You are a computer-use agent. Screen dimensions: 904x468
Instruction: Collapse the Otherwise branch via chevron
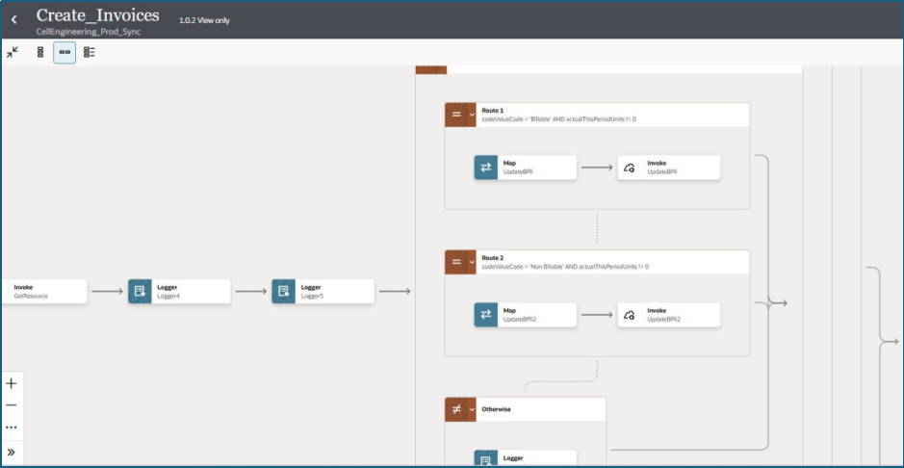point(471,409)
